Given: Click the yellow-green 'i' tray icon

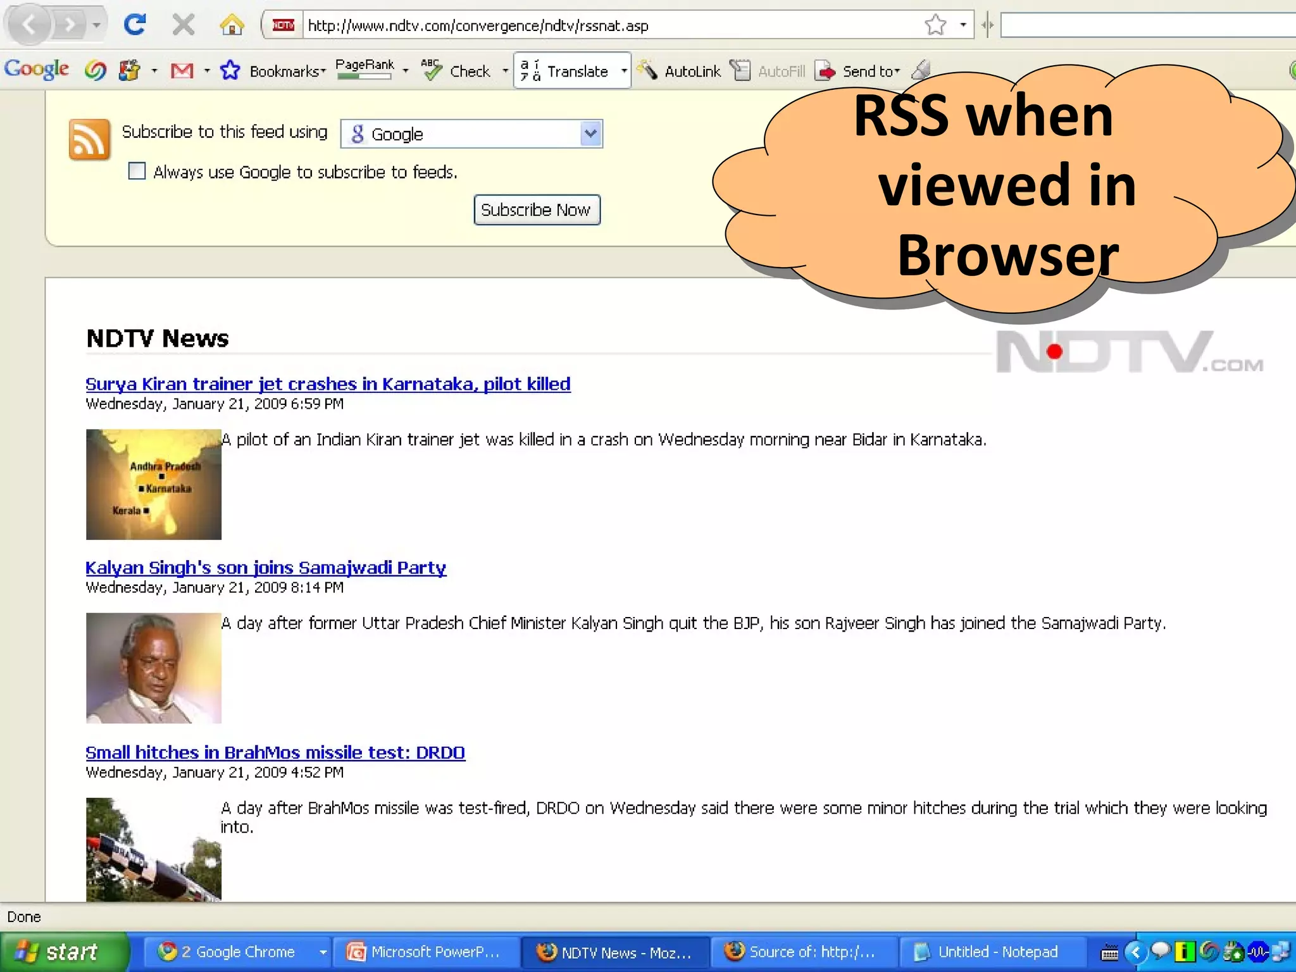Looking at the screenshot, I should point(1185,951).
